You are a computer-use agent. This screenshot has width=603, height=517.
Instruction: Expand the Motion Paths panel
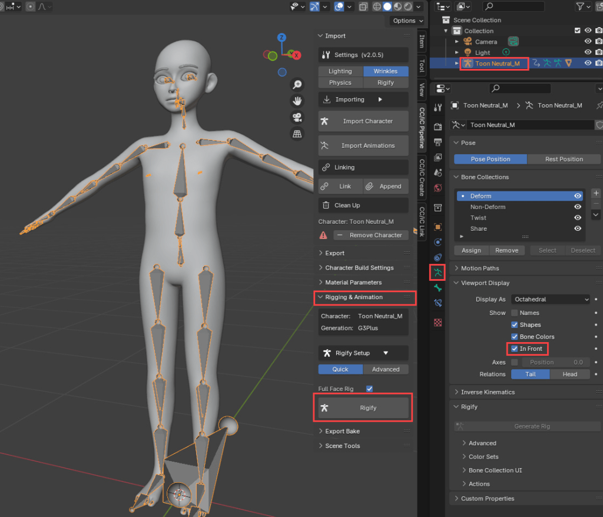pyautogui.click(x=479, y=269)
